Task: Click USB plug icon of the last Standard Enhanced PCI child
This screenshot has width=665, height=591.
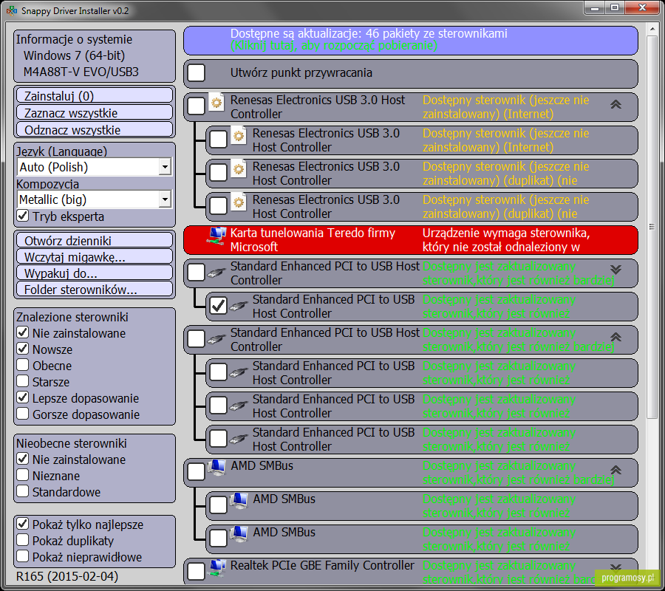Action: (239, 439)
